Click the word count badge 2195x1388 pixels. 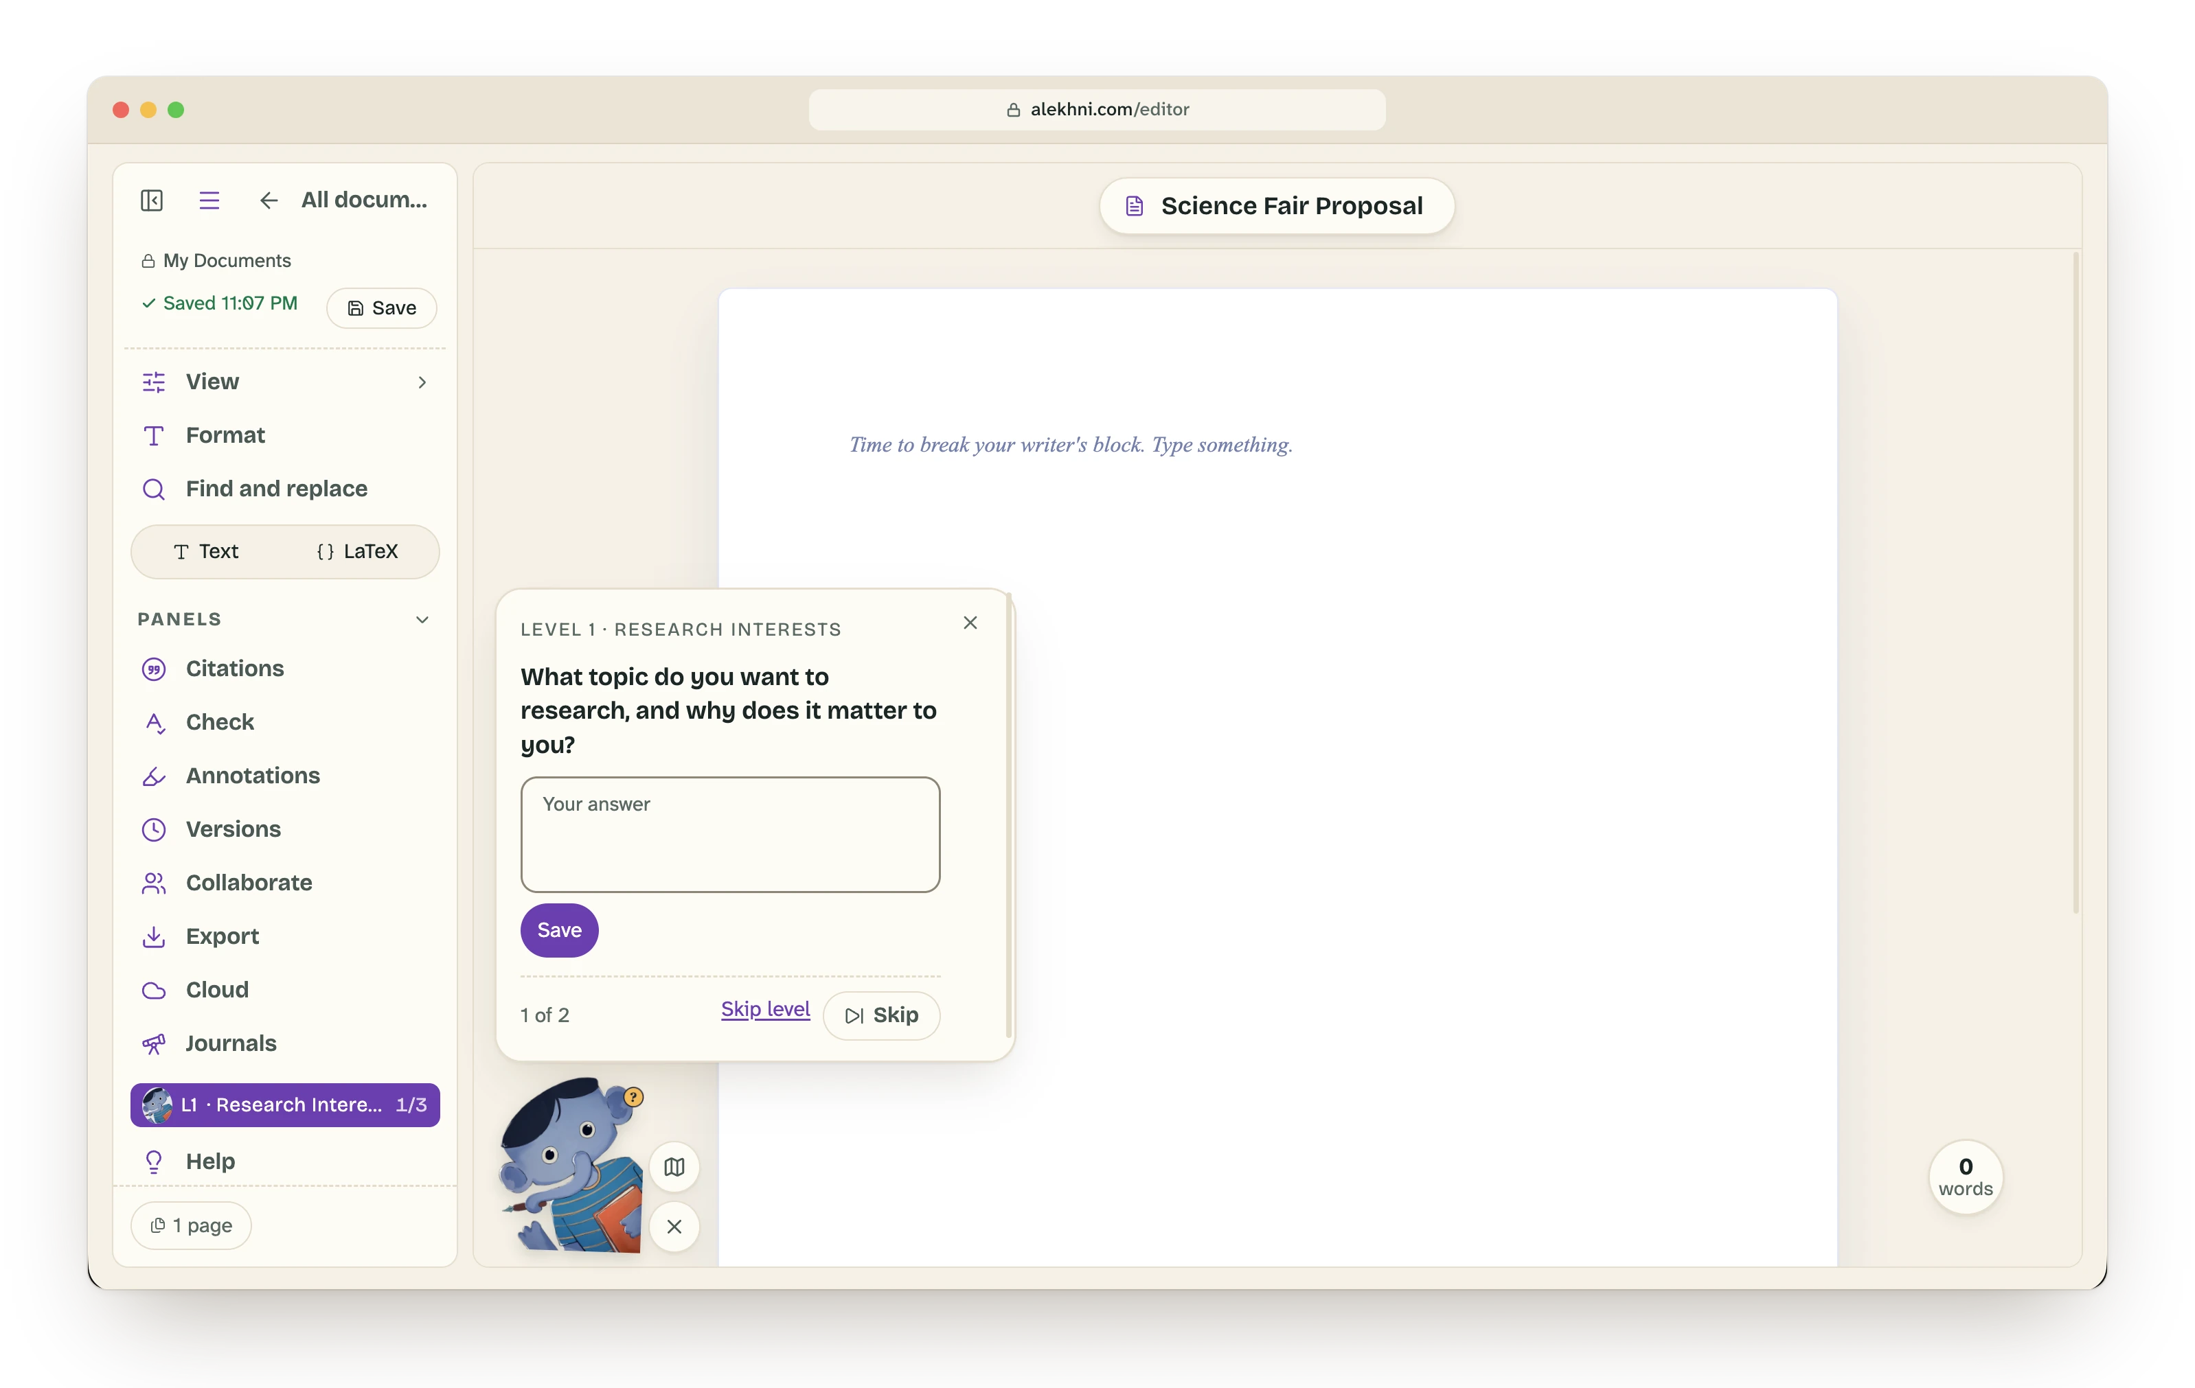1966,1177
